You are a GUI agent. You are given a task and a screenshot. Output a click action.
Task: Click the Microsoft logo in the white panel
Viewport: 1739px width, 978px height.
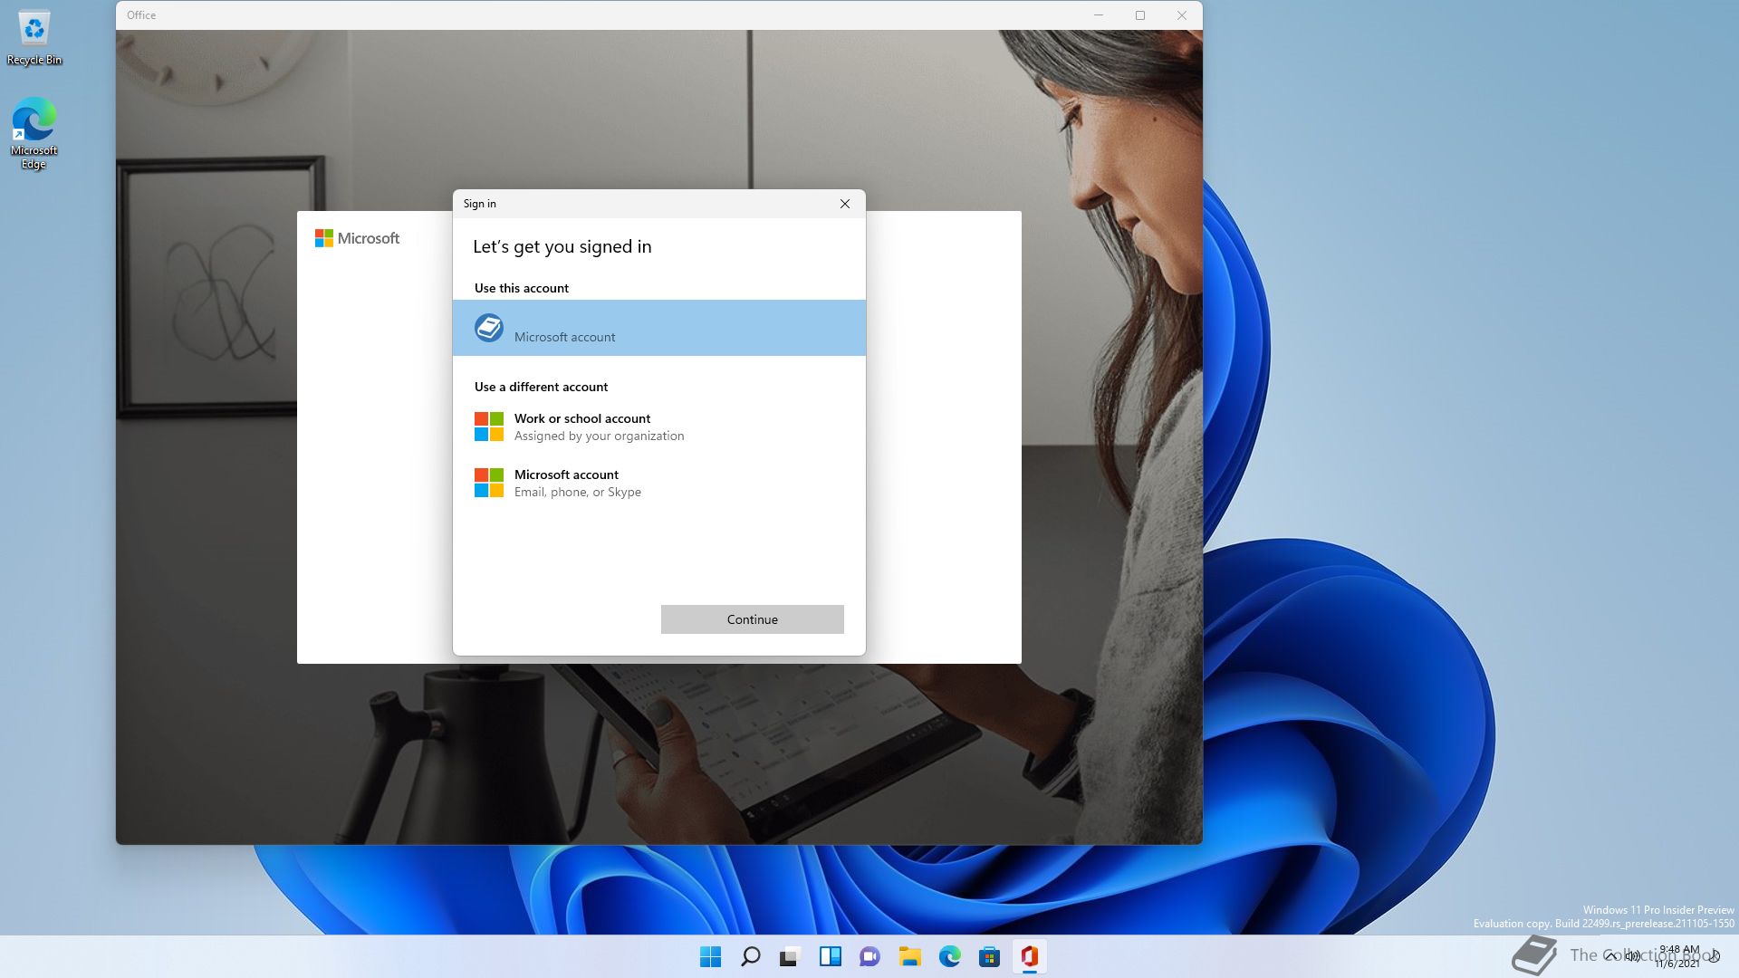(x=357, y=238)
